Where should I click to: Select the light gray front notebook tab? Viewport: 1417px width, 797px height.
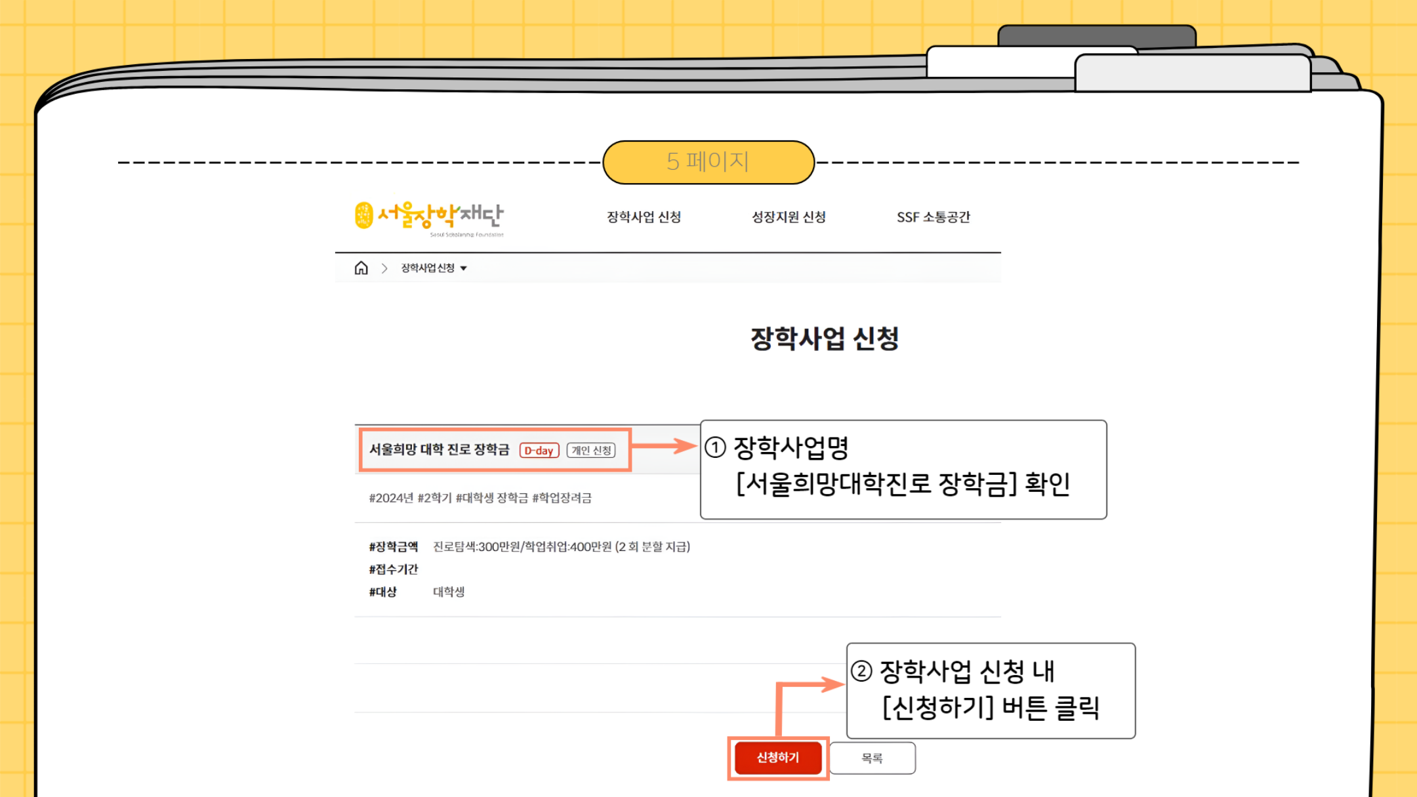[x=1192, y=72]
